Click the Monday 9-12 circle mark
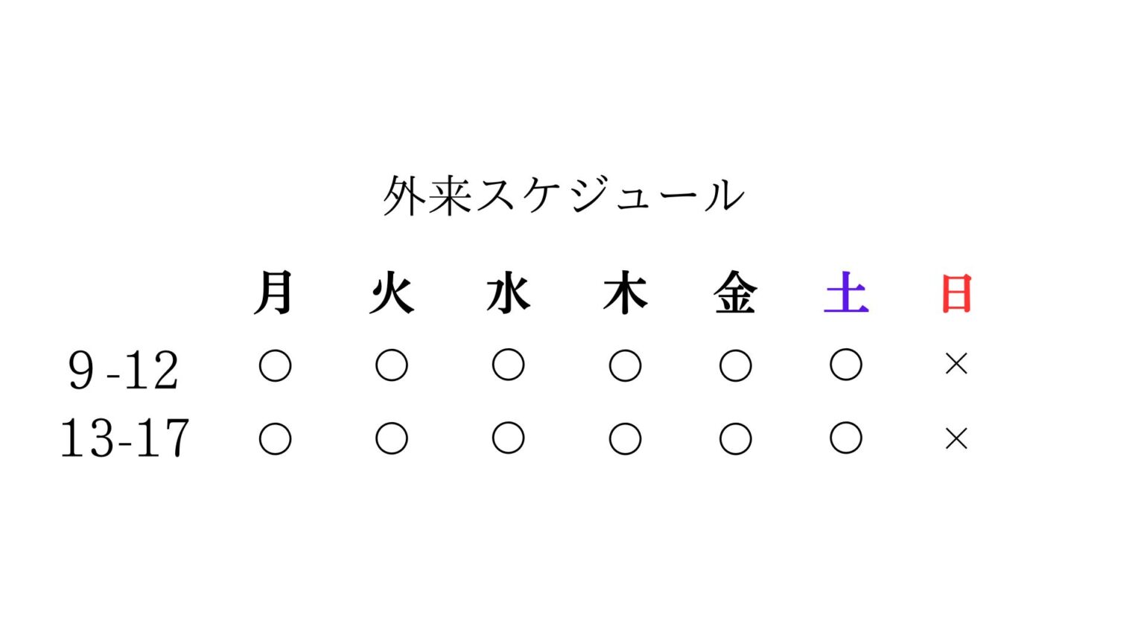The image size is (1144, 643). pyautogui.click(x=275, y=365)
